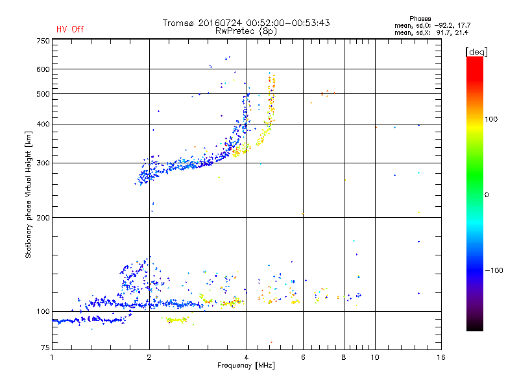Click the 16 tick on the frequency axis
This screenshot has height=389, width=519.
(x=441, y=357)
